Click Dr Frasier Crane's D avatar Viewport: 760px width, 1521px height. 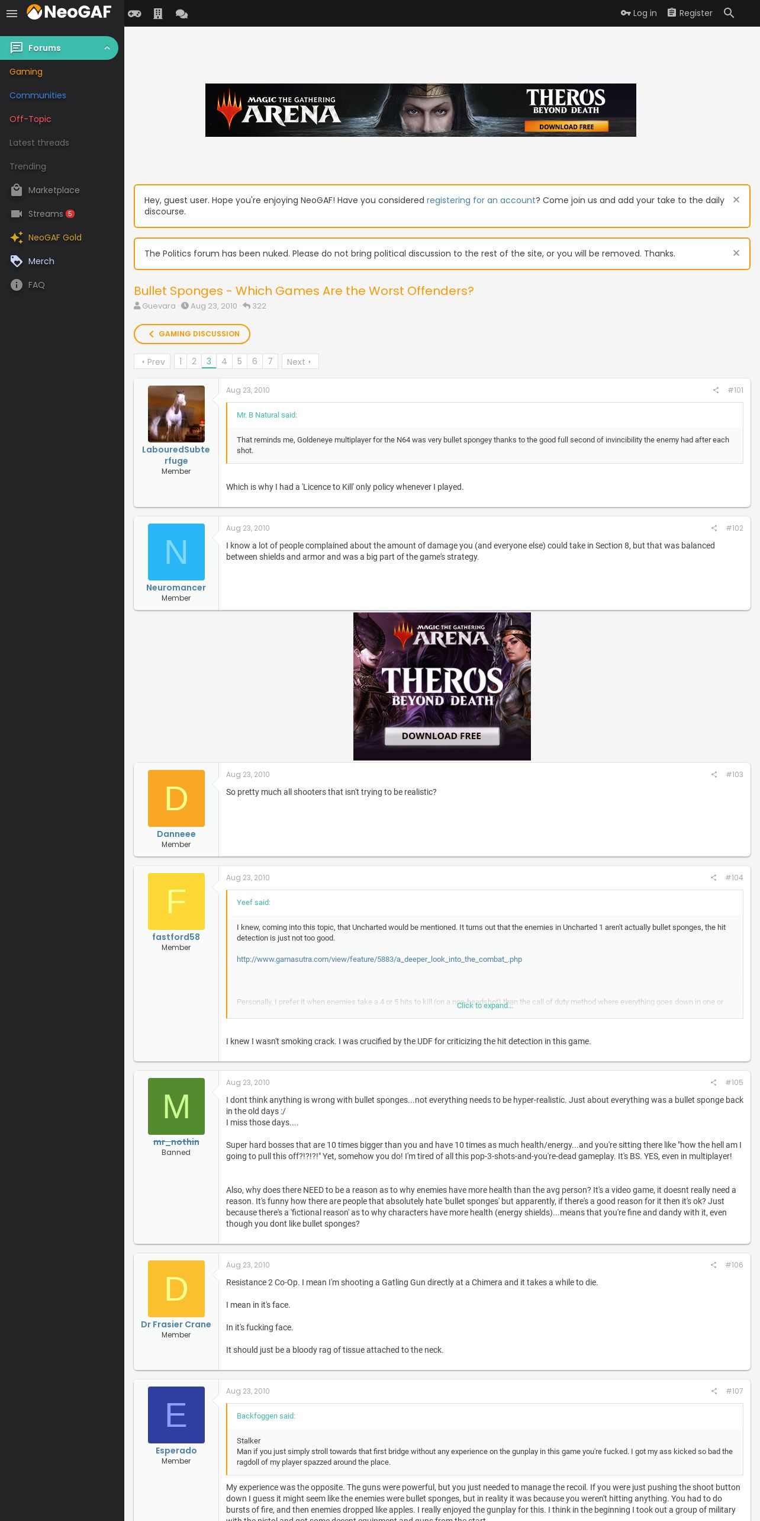(x=176, y=1289)
